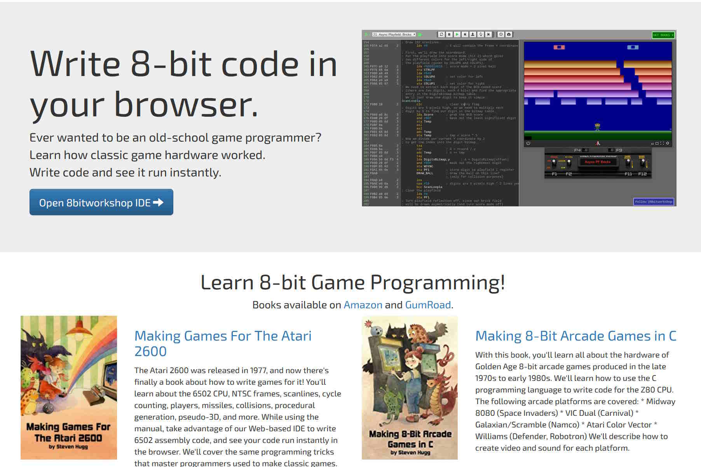Click the clock timing icon in the toolbar
Screen dimensions: 701x467
[501, 34]
